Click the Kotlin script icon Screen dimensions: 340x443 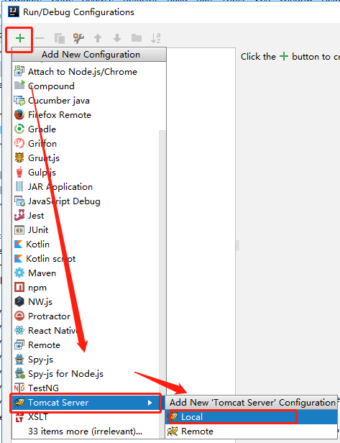click(18, 258)
